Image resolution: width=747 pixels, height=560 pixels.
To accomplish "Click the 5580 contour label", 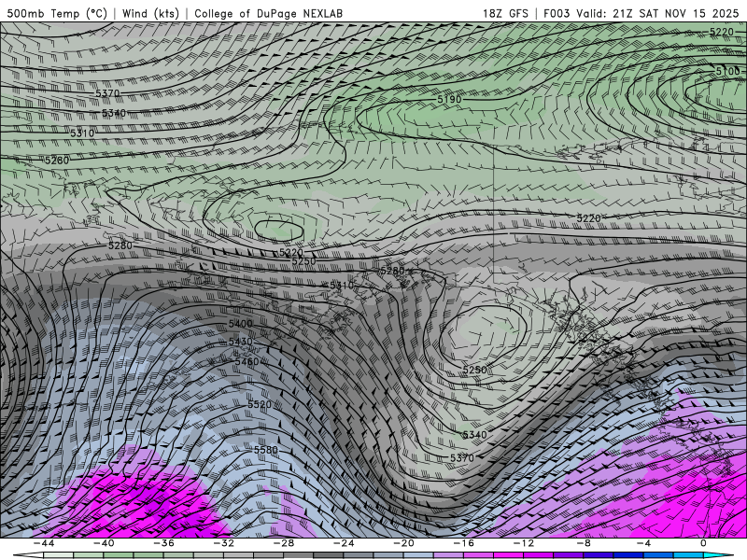I will click(x=265, y=450).
